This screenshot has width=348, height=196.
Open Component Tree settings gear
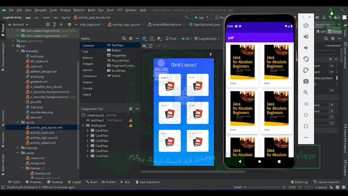[130, 109]
